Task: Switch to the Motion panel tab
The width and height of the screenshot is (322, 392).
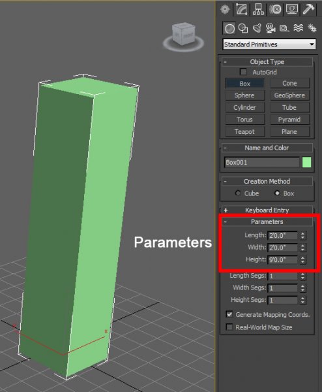Action: (x=275, y=10)
